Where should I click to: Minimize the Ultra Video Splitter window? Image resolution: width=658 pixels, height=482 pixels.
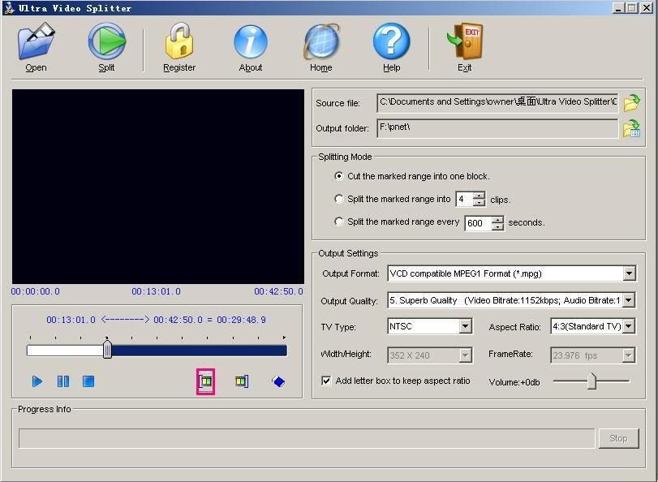[x=618, y=7]
